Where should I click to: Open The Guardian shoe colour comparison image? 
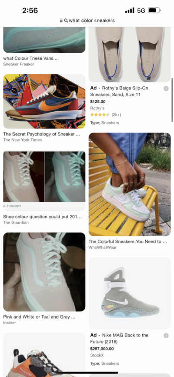(x=44, y=181)
